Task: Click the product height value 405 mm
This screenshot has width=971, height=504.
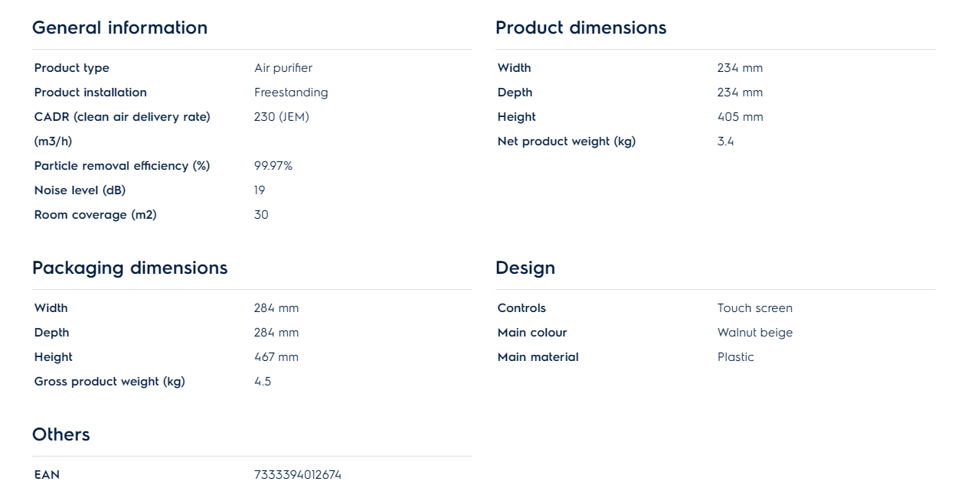Action: [x=740, y=117]
